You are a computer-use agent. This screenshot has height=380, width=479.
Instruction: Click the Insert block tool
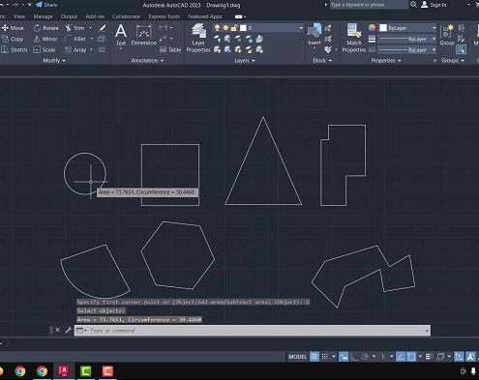314,35
